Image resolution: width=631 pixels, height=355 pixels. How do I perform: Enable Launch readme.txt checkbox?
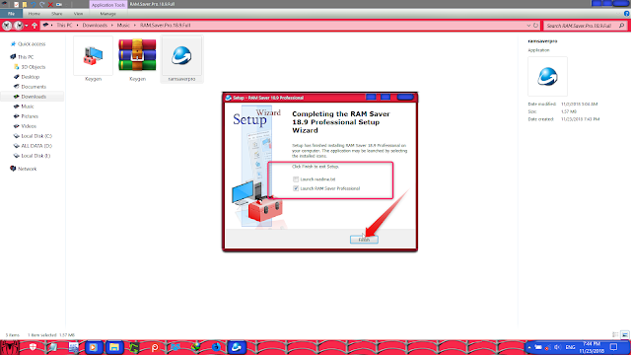pyautogui.click(x=296, y=179)
